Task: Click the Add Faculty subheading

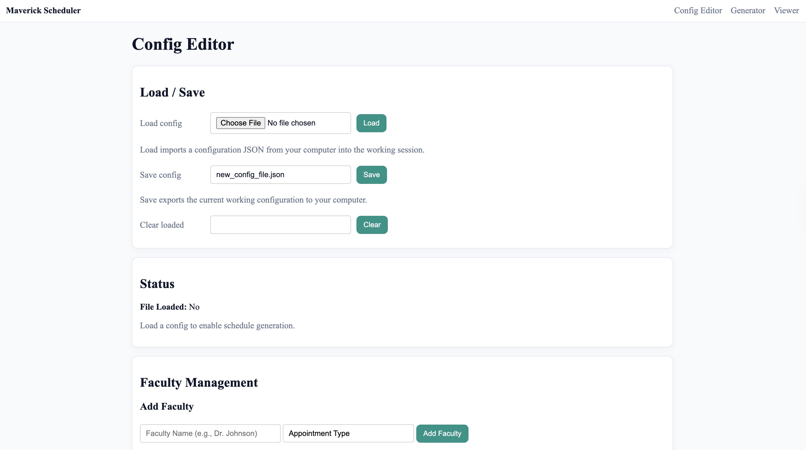Action: pyautogui.click(x=166, y=406)
